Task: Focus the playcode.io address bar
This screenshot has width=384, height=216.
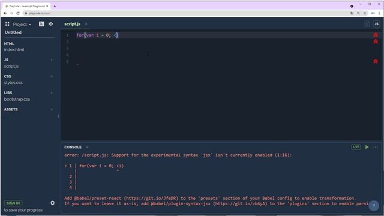Action: point(186,13)
